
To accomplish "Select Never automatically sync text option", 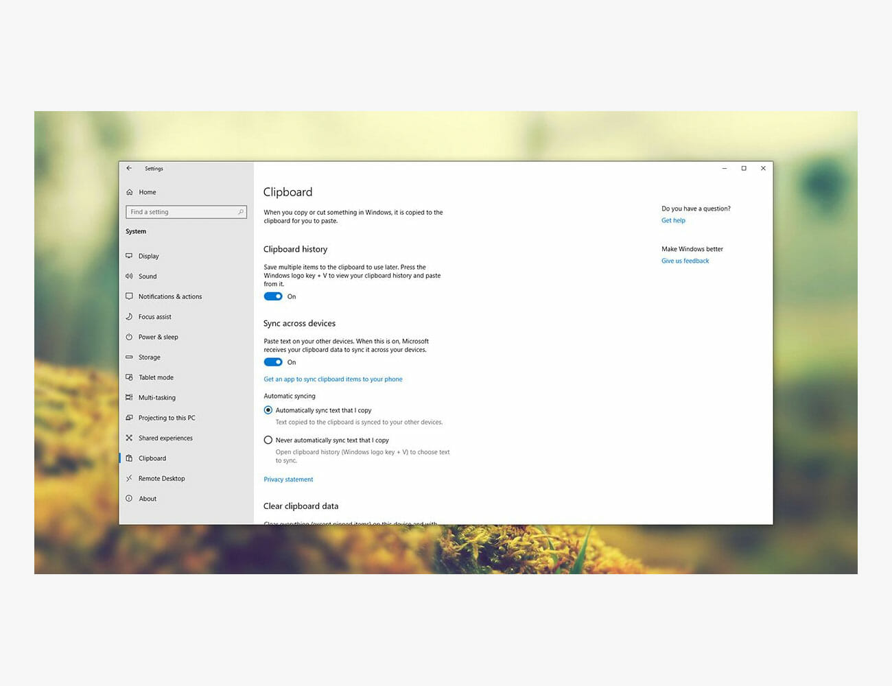I will point(268,440).
